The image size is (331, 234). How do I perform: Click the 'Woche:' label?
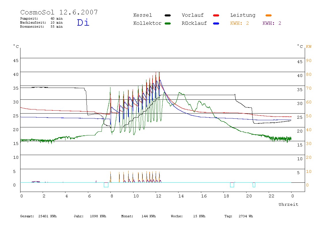(177, 216)
